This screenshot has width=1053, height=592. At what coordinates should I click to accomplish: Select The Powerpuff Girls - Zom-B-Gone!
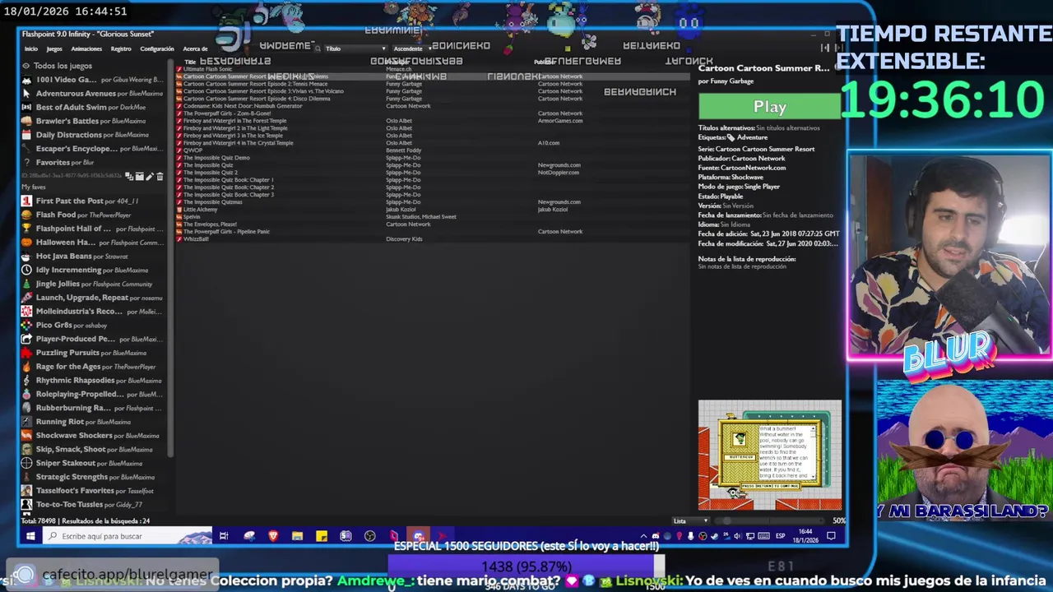(434, 113)
